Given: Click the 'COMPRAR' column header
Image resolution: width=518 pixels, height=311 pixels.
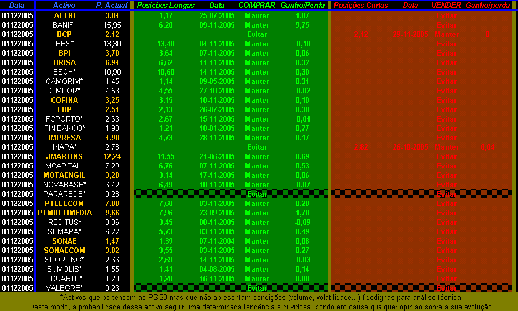Looking at the screenshot, I should [257, 5].
